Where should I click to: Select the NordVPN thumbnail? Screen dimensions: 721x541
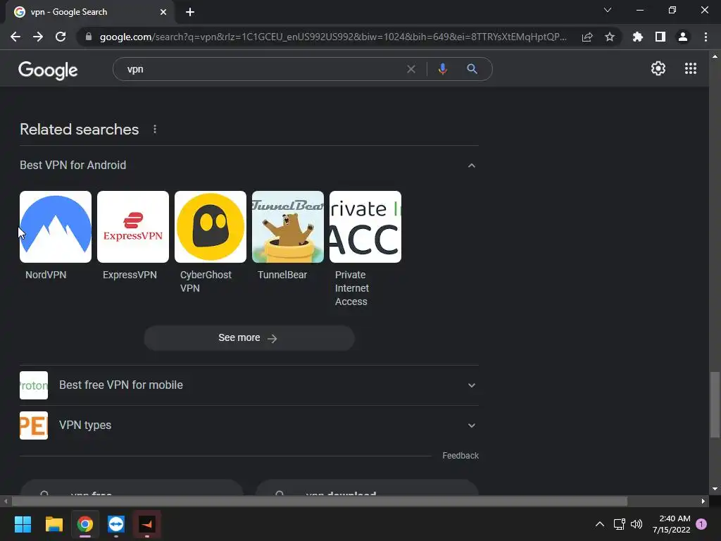point(56,227)
